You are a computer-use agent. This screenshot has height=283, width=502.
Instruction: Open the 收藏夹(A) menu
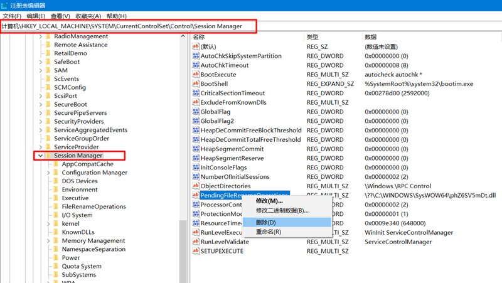88,16
